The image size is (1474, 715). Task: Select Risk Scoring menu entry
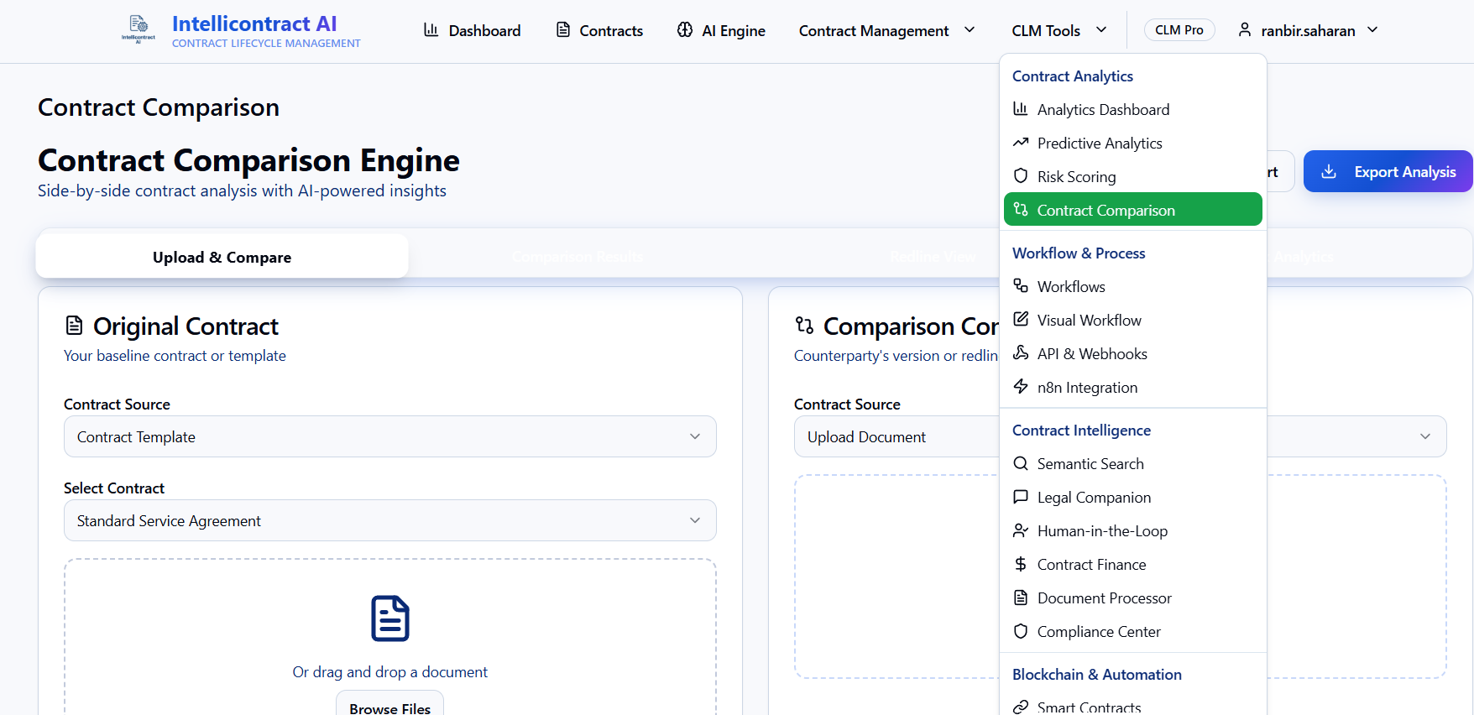coord(1133,176)
